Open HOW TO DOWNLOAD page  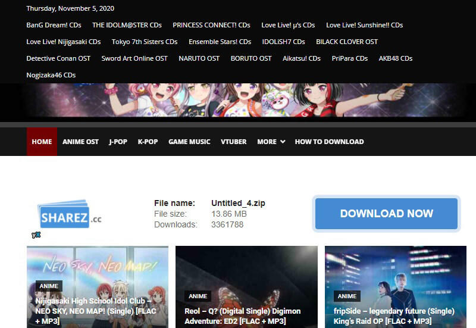pos(330,142)
